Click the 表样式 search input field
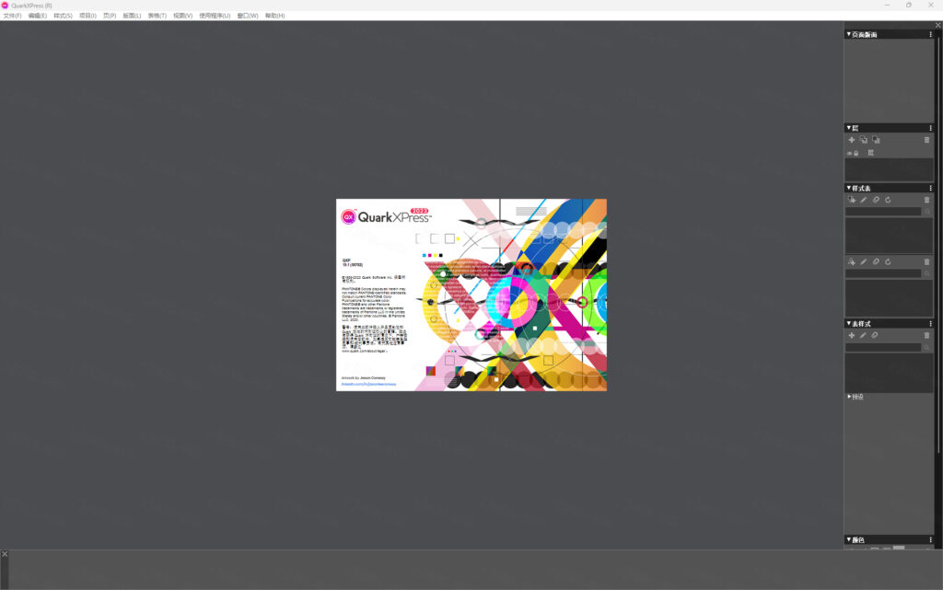This screenshot has height=590, width=943. pos(883,347)
